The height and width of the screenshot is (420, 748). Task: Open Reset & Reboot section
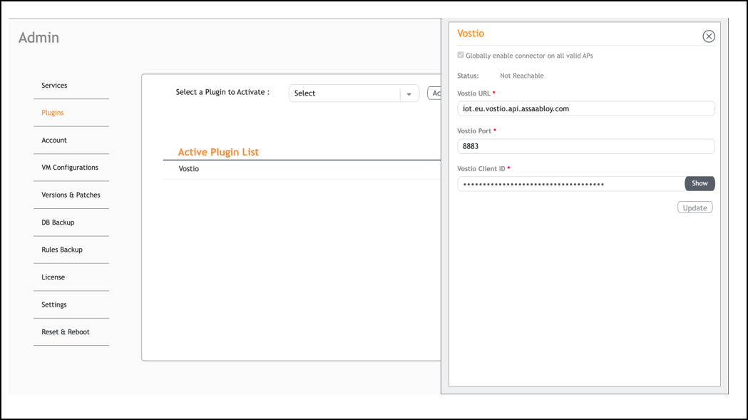click(x=66, y=332)
